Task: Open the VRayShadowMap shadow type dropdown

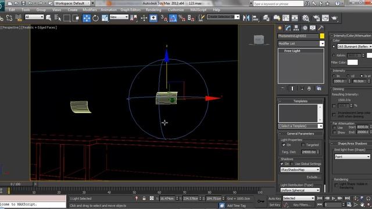Action: [300, 170]
